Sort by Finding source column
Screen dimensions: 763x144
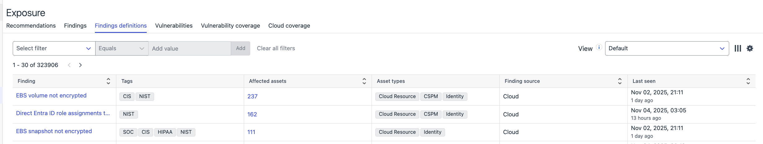620,81
